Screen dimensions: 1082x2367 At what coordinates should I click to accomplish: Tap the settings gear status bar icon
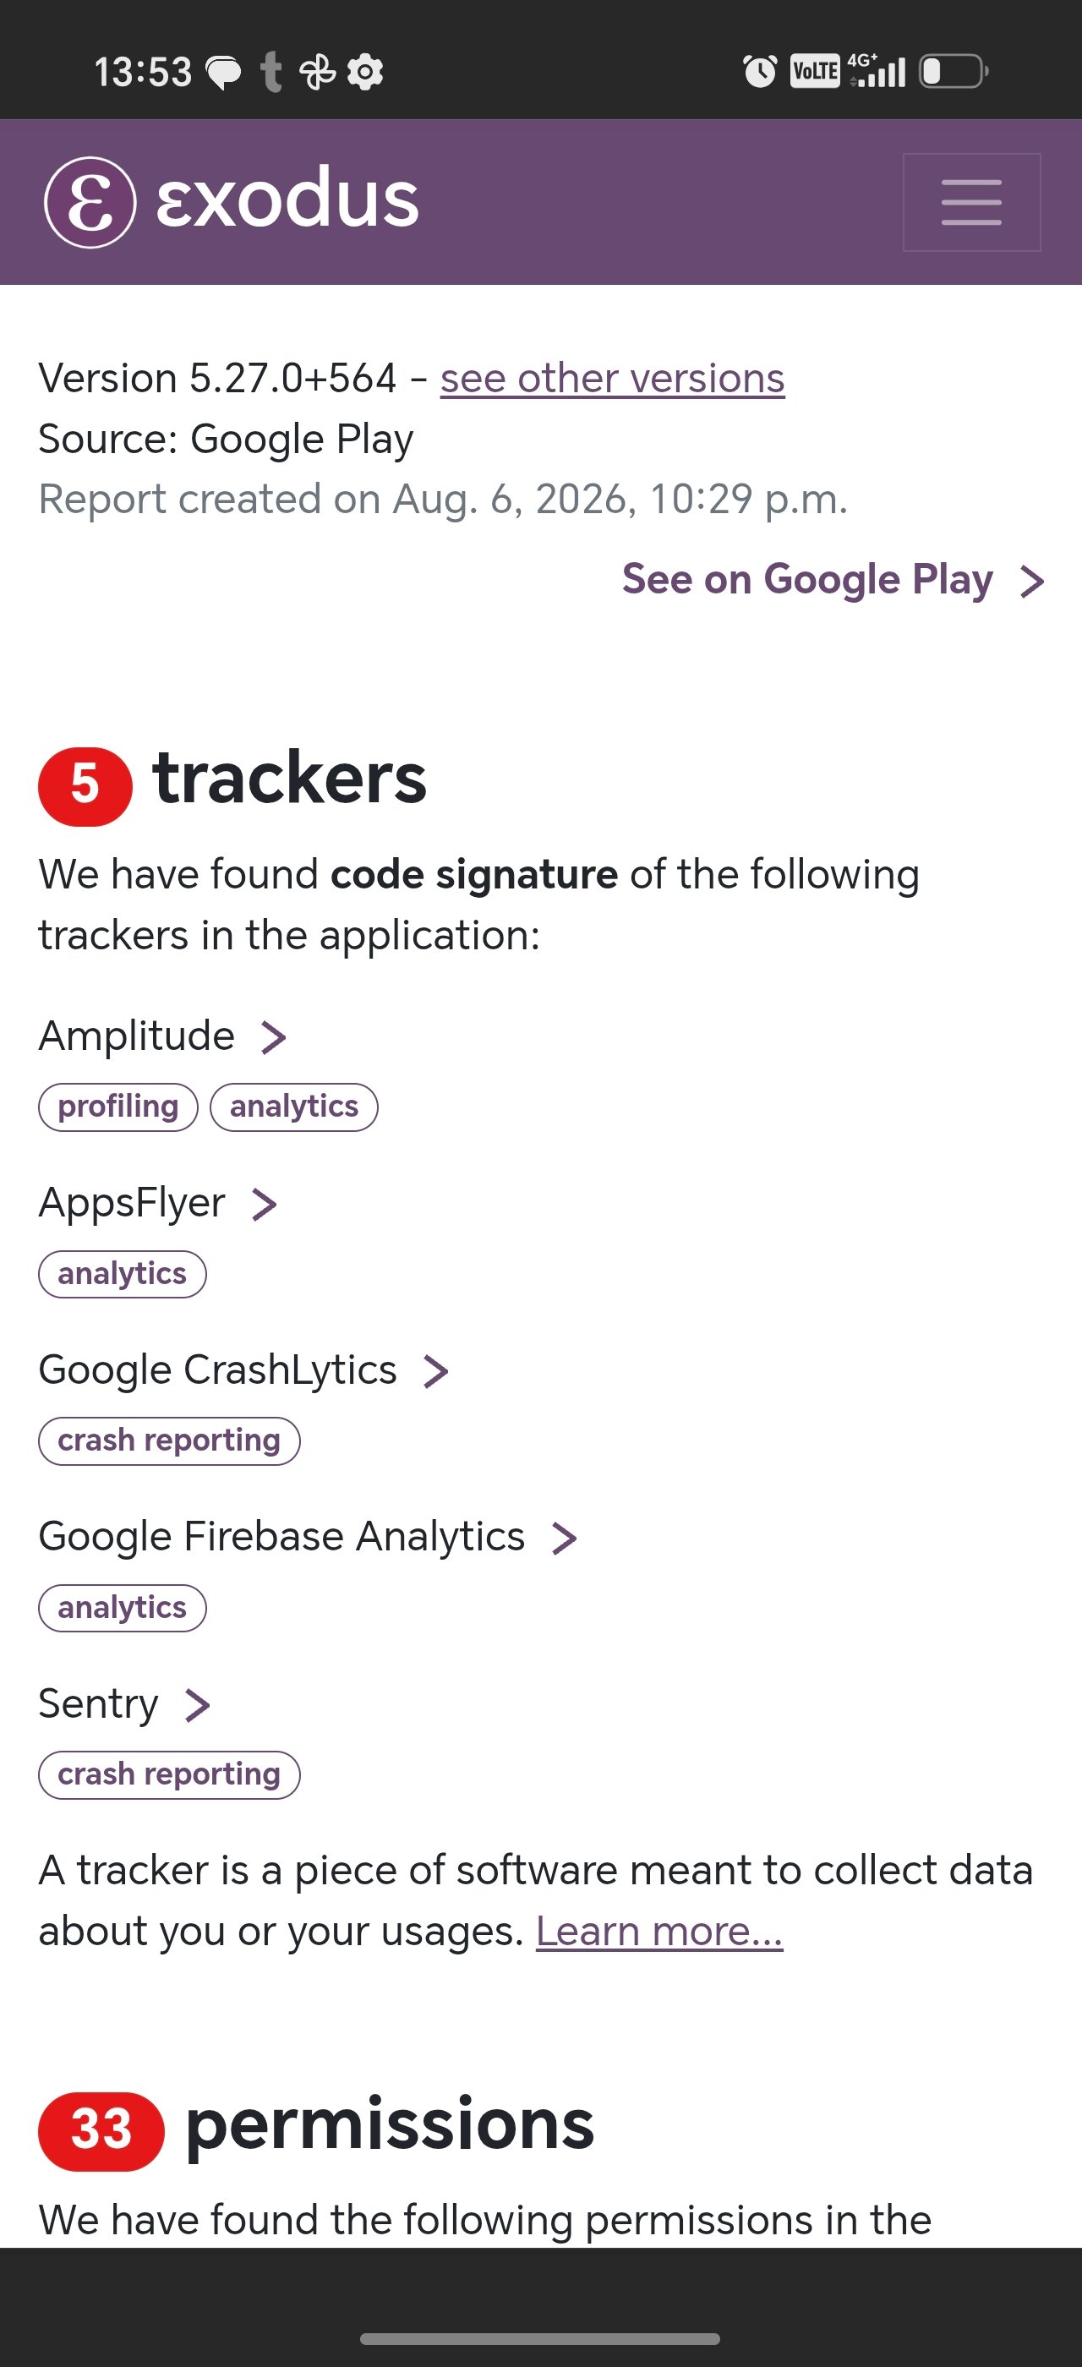pyautogui.click(x=365, y=72)
